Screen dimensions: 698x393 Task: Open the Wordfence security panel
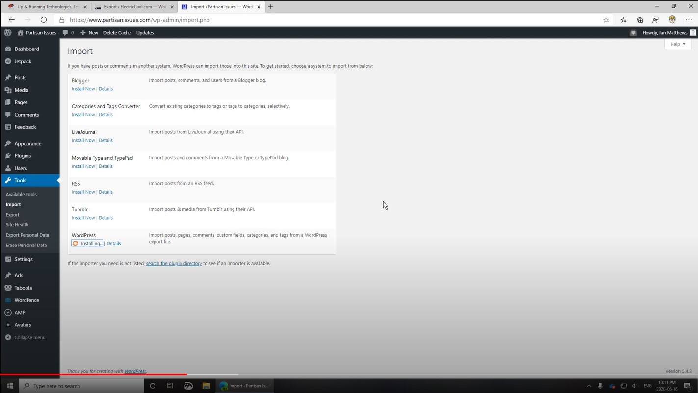click(26, 300)
